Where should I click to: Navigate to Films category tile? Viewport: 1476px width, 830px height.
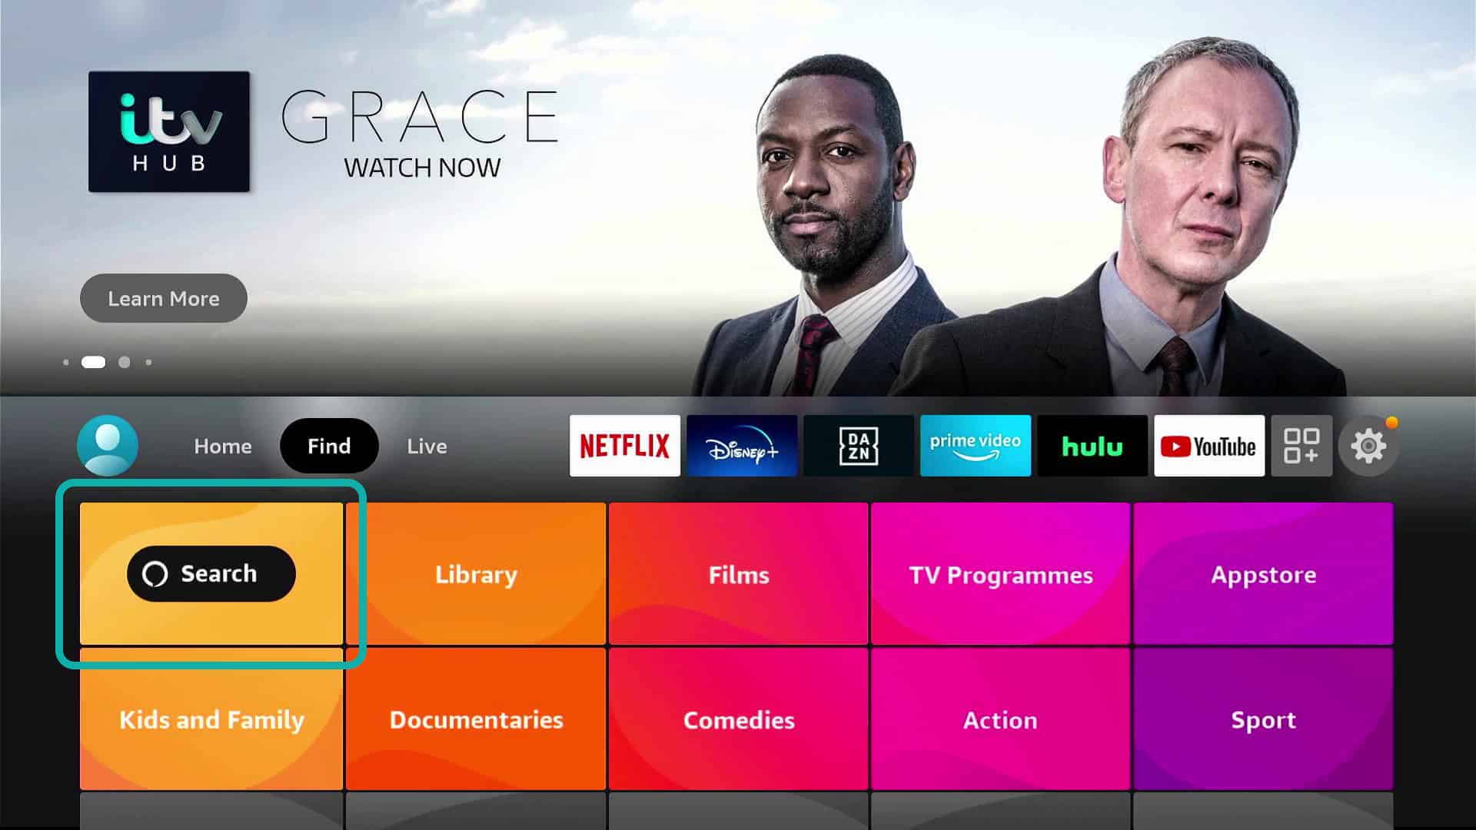pos(738,573)
